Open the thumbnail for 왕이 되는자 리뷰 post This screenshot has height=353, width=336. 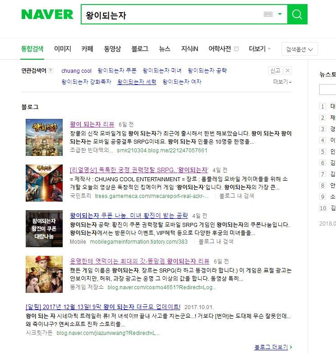[x=44, y=137]
